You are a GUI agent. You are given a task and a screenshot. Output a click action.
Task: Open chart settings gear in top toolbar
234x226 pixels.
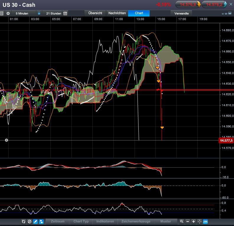[8, 13]
